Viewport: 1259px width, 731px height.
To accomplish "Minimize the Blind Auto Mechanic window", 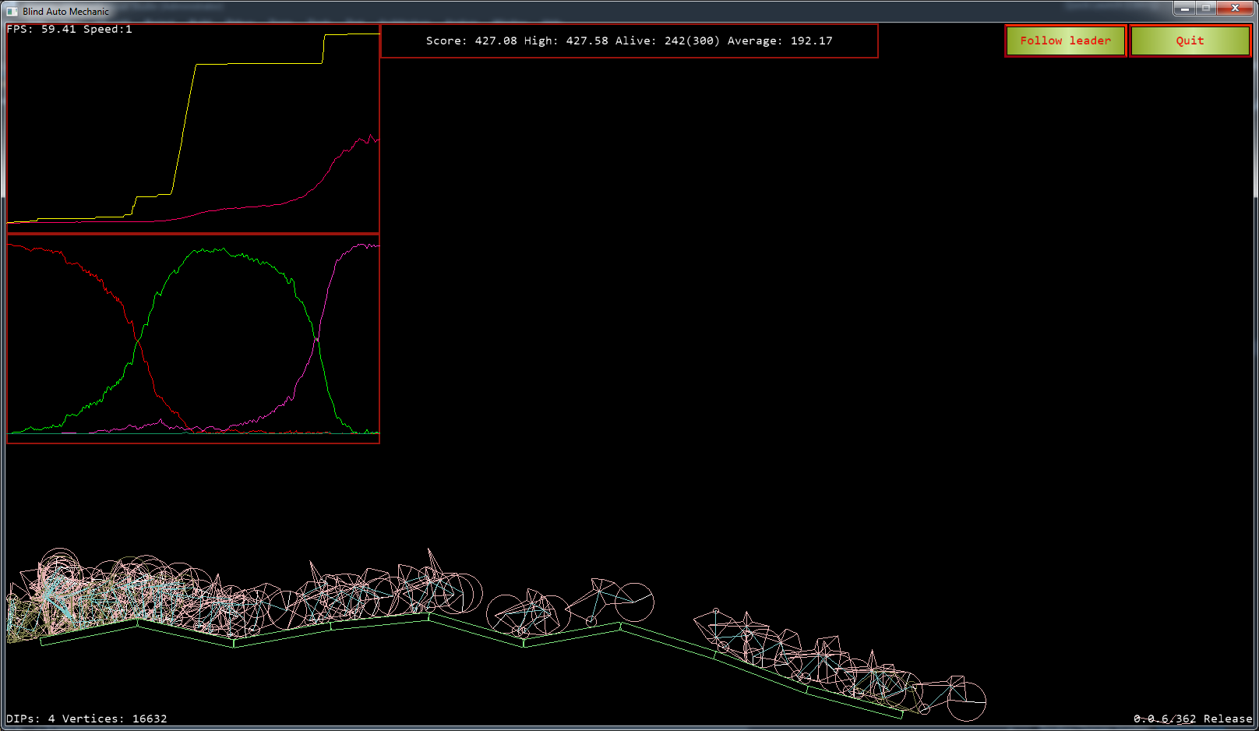I will click(x=1184, y=9).
